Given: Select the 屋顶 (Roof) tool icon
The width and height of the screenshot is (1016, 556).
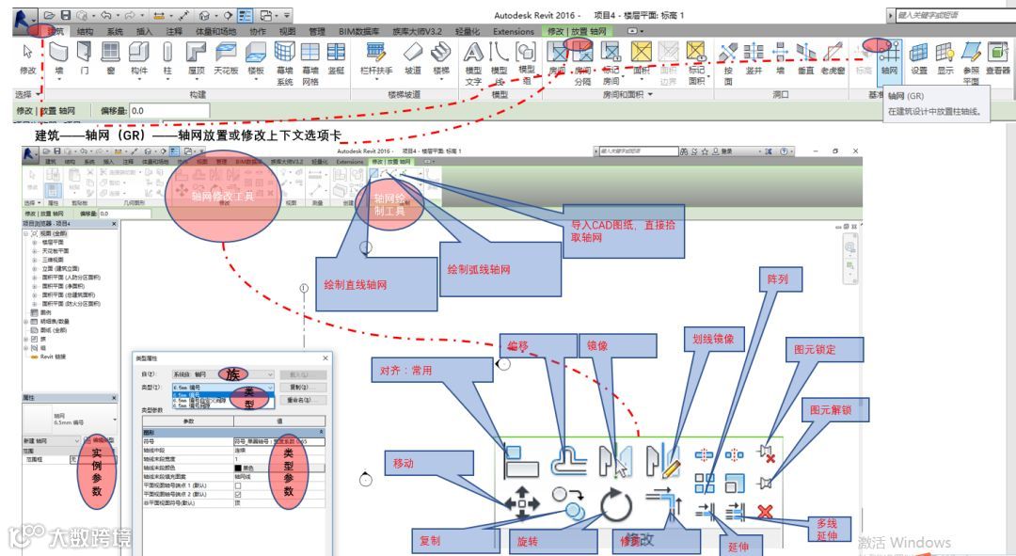Looking at the screenshot, I should (x=196, y=52).
